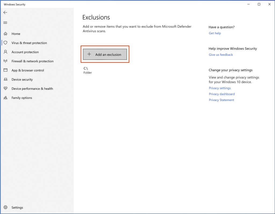The image size is (275, 214).
Task: Open Family options
Action: tap(21, 98)
